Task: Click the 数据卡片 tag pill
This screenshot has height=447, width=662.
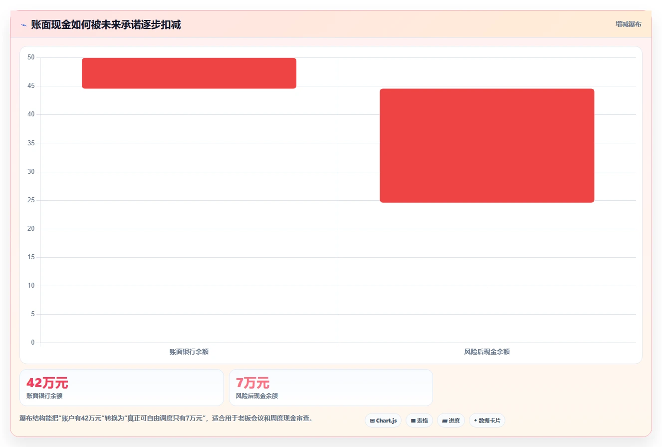Action: point(487,421)
